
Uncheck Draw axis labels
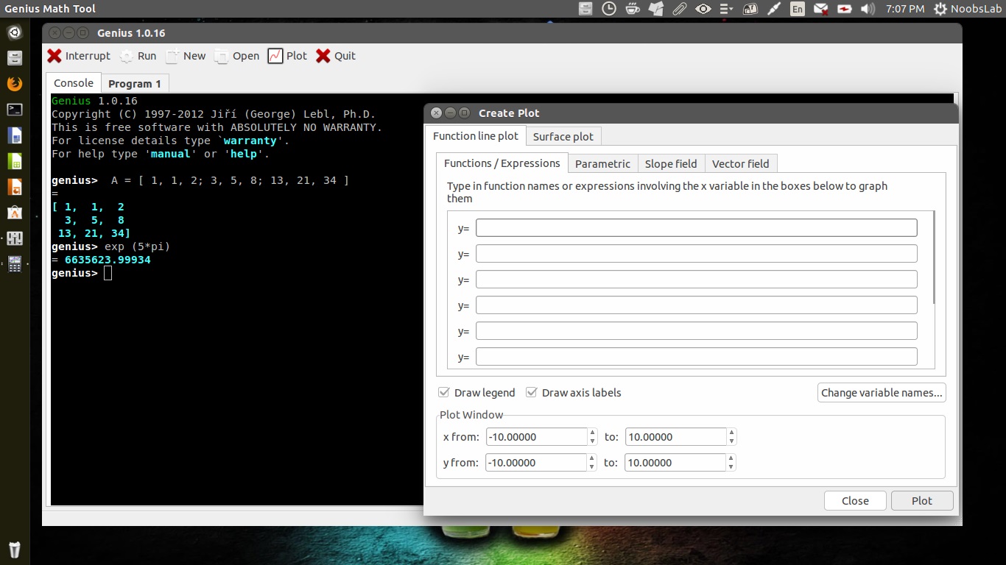pos(532,393)
